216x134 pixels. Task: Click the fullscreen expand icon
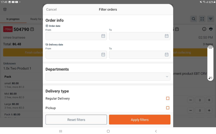pyautogui.click(x=202, y=19)
